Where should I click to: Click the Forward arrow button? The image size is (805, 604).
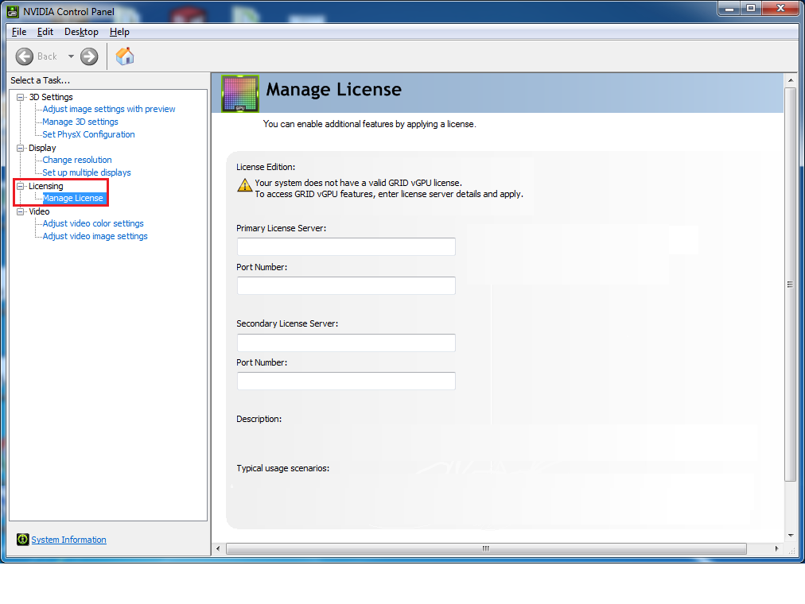coord(89,56)
